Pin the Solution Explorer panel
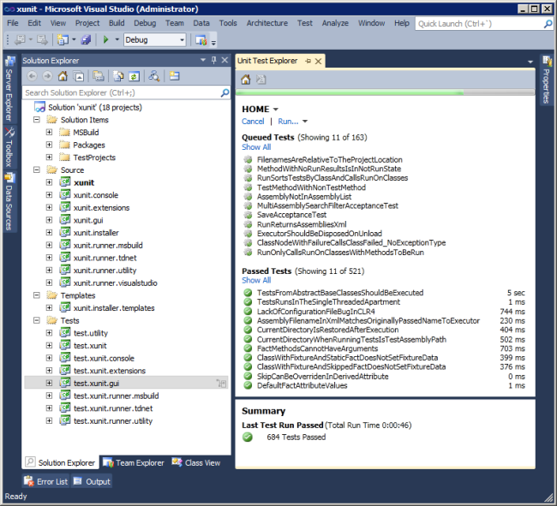557x506 pixels. 214,60
